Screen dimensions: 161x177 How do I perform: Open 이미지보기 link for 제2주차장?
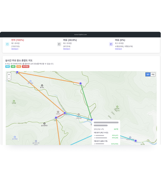coord(67,49)
